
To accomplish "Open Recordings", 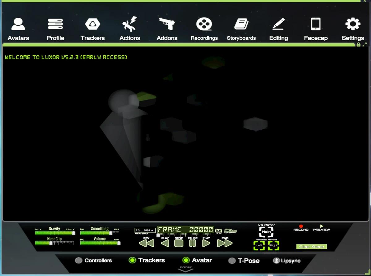I will [x=204, y=28].
